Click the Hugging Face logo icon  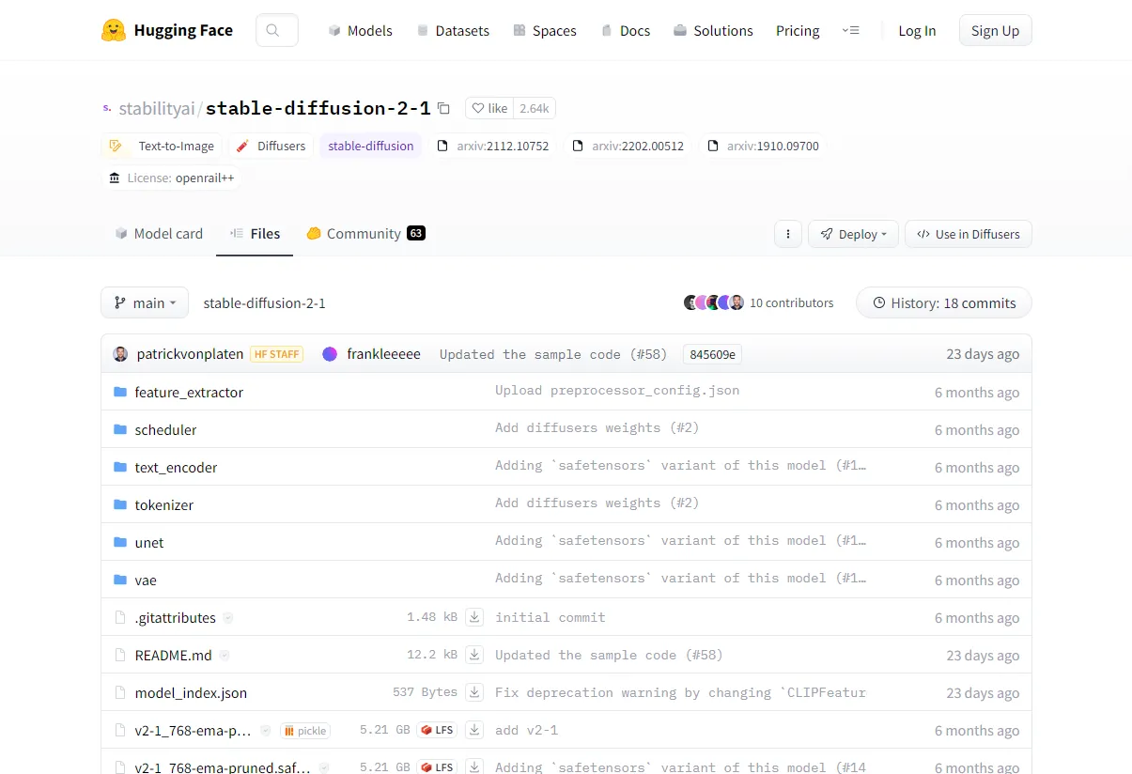coord(114,30)
